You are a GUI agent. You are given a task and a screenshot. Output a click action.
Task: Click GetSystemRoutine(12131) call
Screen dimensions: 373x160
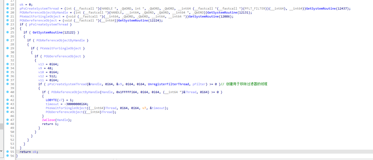(x=229, y=12)
